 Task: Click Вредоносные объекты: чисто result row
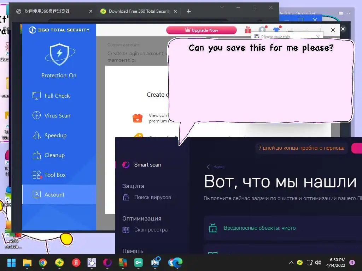(x=283, y=228)
